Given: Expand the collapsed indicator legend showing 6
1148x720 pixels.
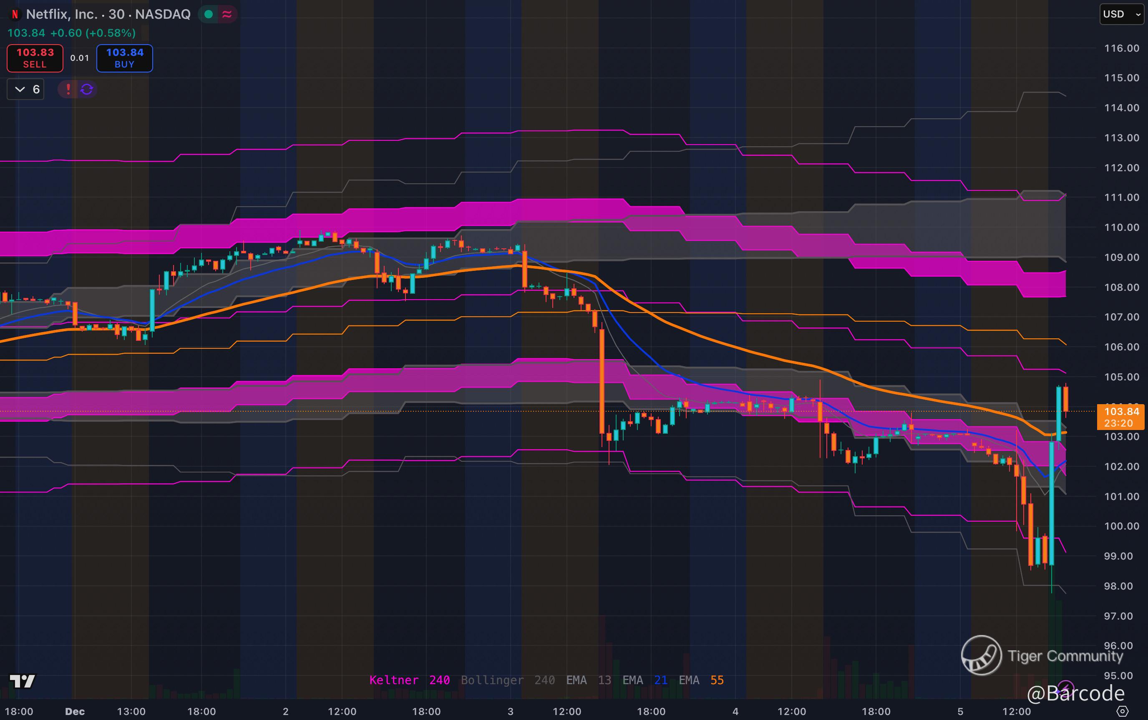Looking at the screenshot, I should 26,89.
